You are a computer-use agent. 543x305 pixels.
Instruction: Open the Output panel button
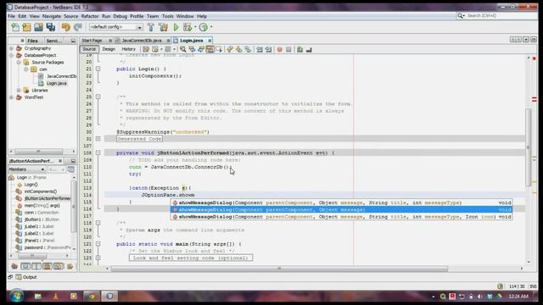pos(26,277)
